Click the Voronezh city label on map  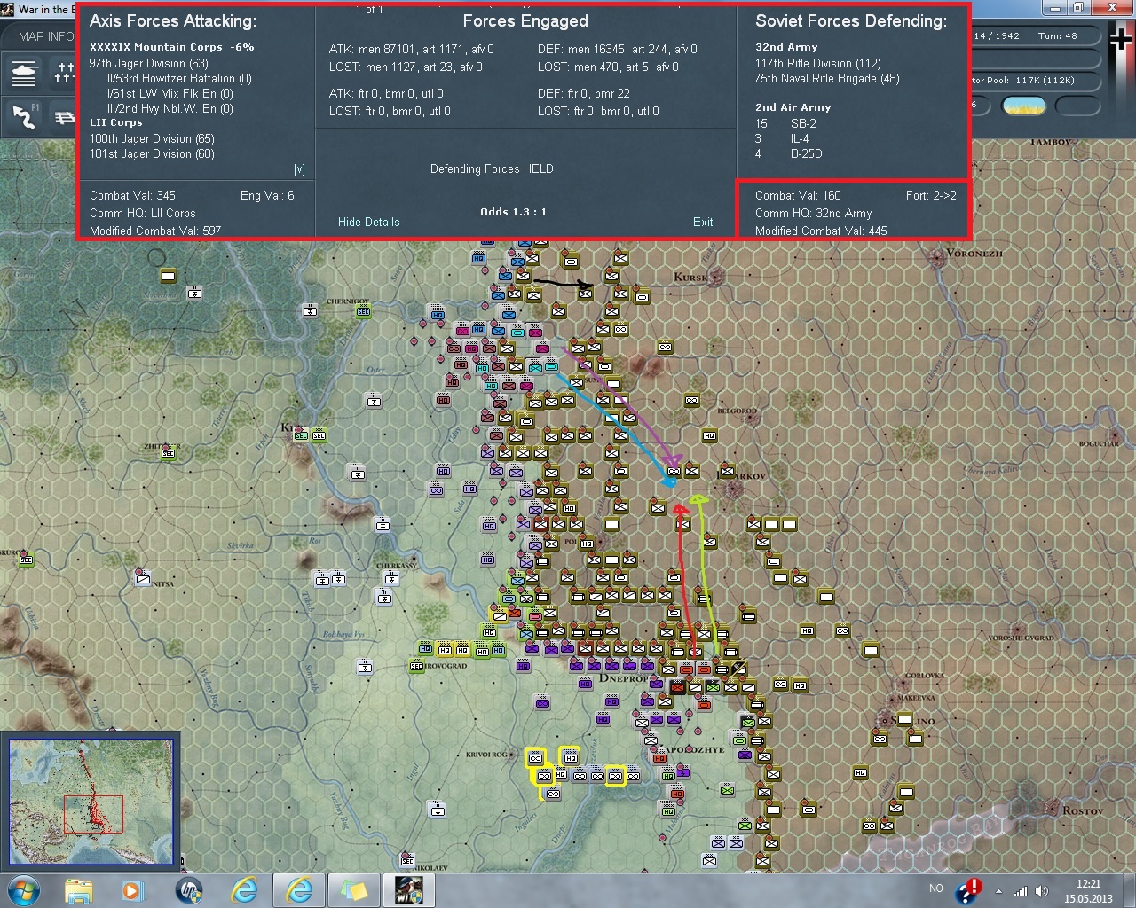point(974,254)
